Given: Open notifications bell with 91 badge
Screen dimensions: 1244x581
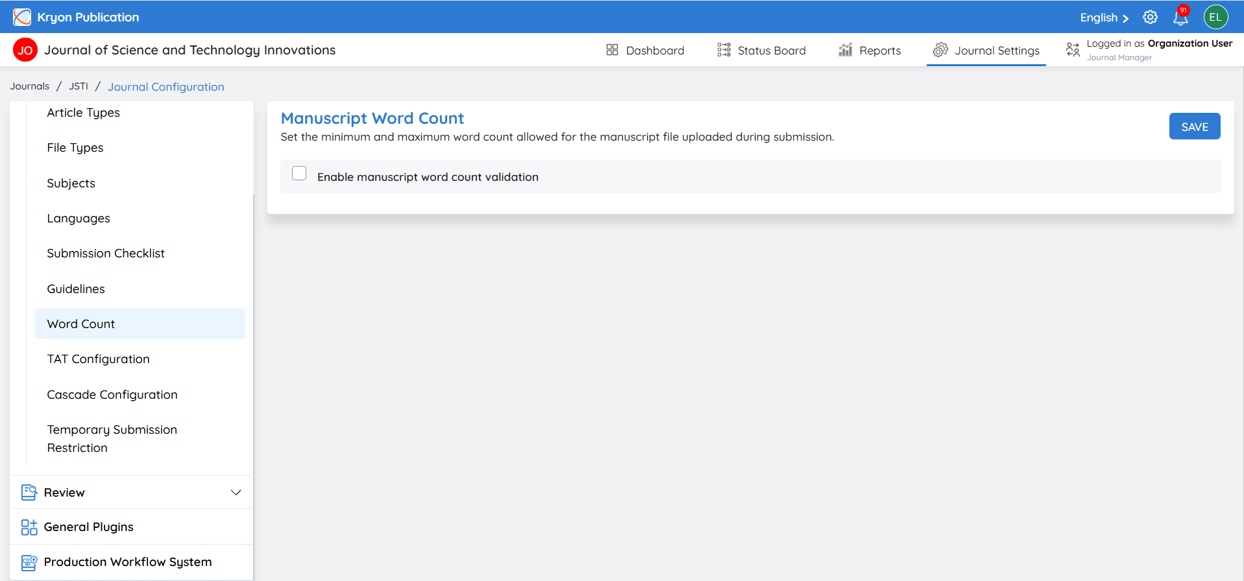Looking at the screenshot, I should (1180, 16).
